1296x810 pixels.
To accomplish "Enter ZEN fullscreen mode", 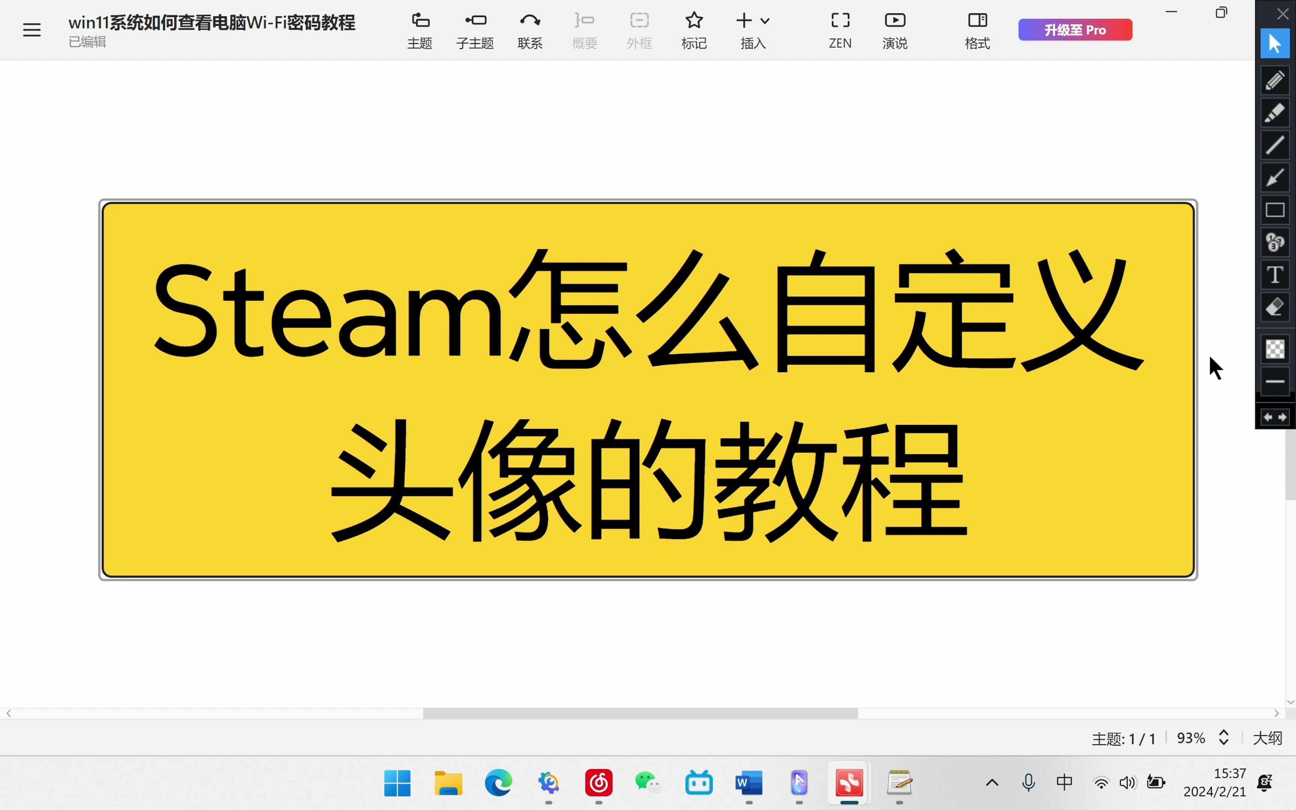I will tap(840, 30).
